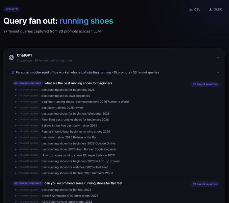Screen dimensions: 229x203
Task: Click query 'best running shoes for beginners Wirecutter 2026'
Action: pos(75,114)
